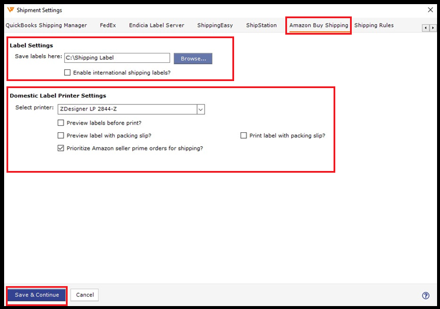The width and height of the screenshot is (440, 309).
Task: Click the Browse... button
Action: (193, 59)
